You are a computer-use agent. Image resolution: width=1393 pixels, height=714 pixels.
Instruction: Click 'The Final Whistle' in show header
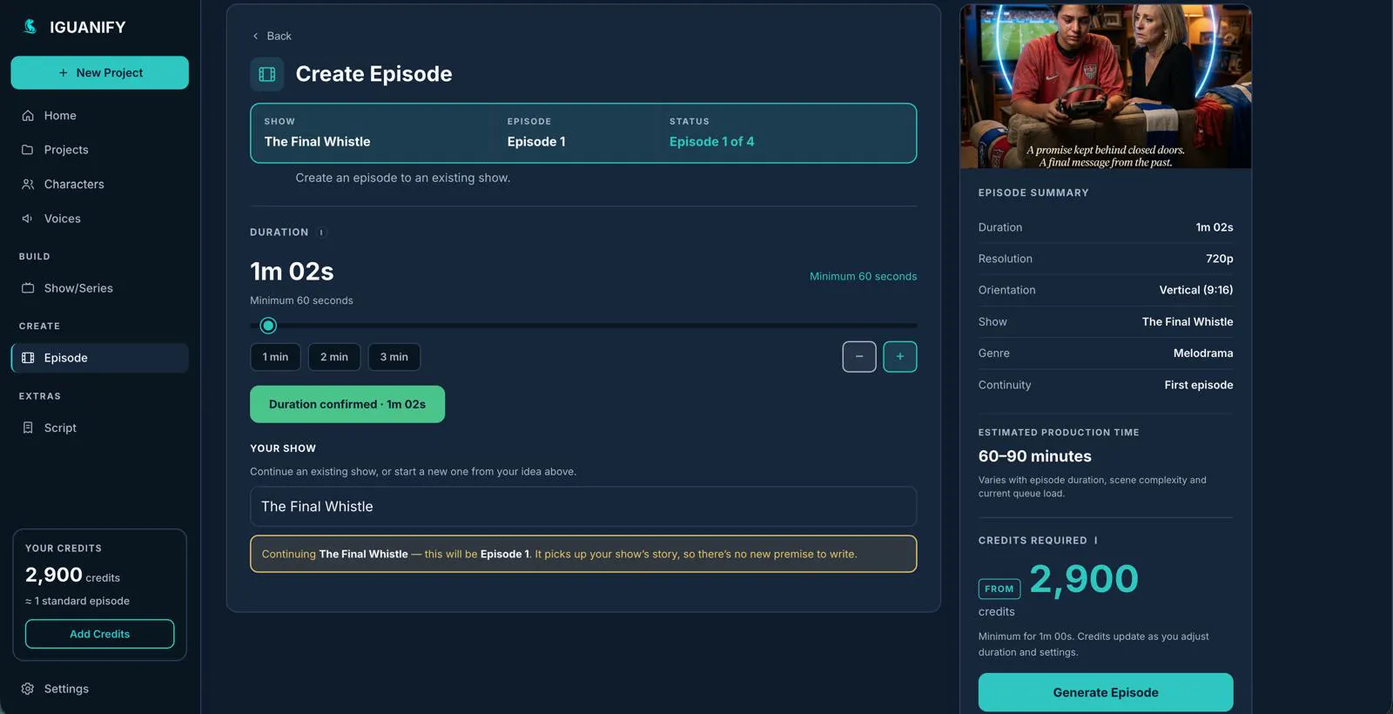(317, 142)
